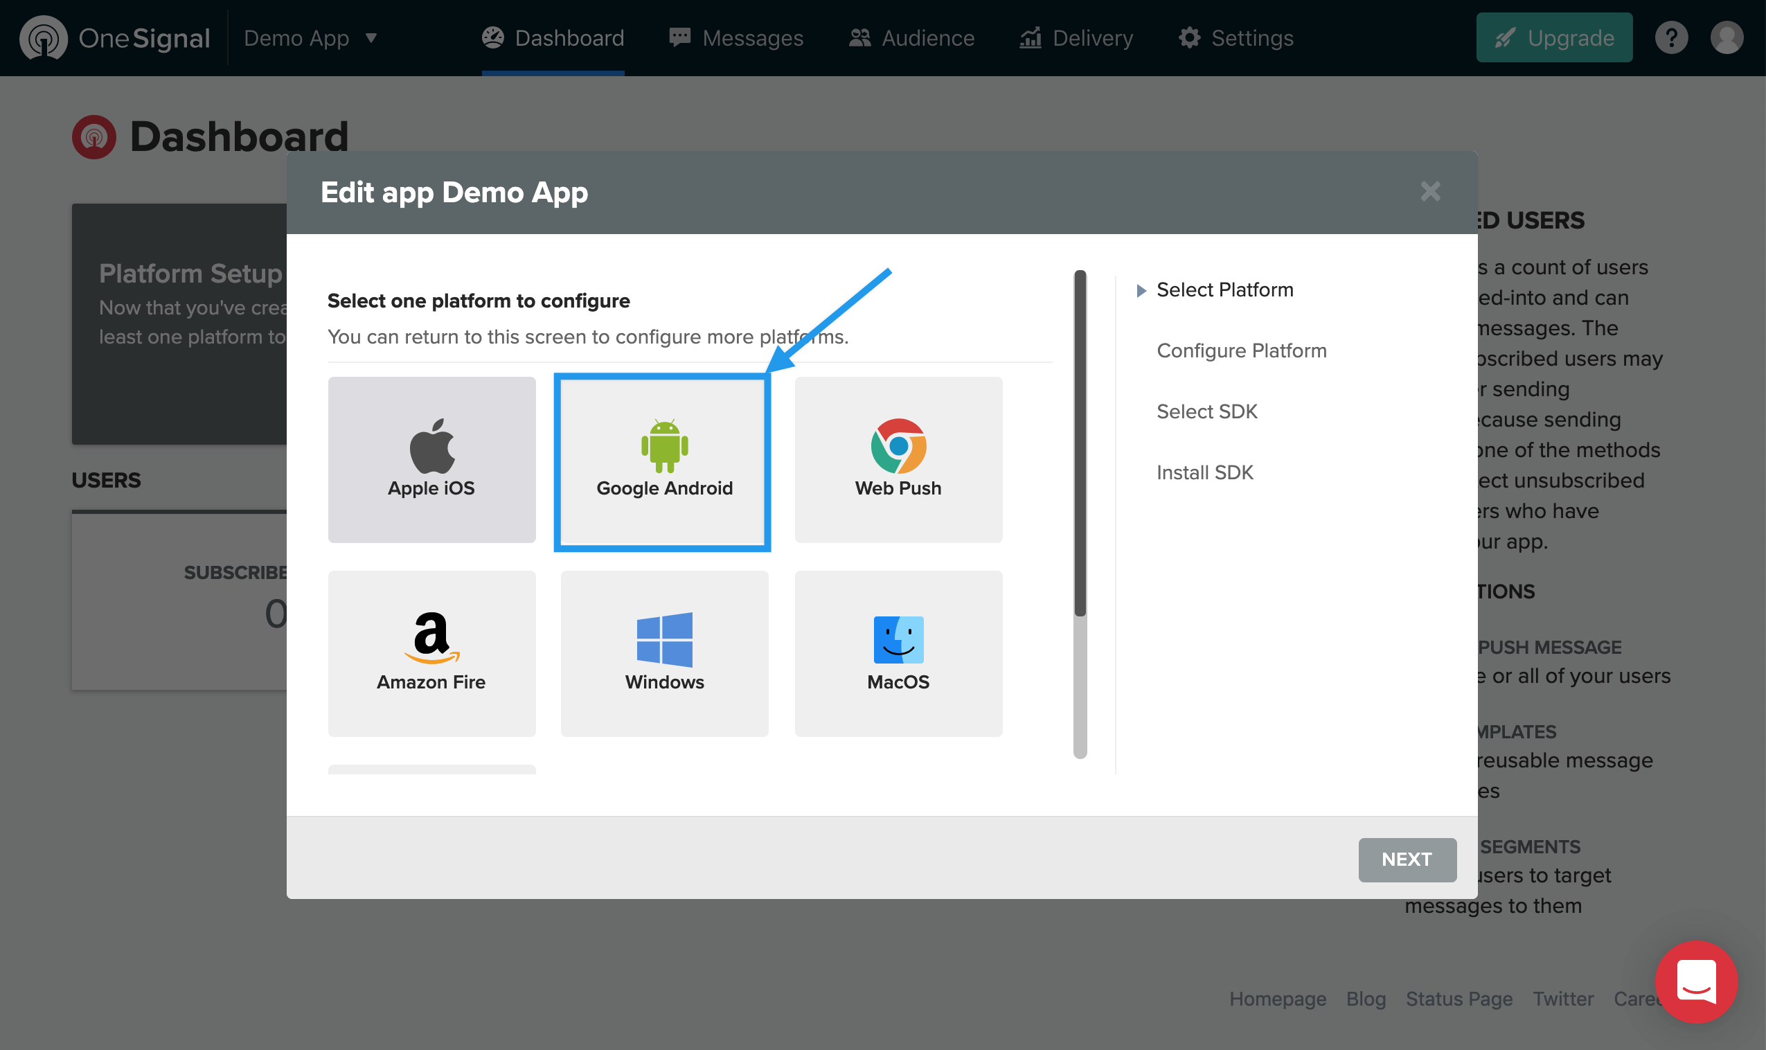1766x1050 pixels.
Task: Select the Amazon Fire platform tile
Action: [x=431, y=653]
